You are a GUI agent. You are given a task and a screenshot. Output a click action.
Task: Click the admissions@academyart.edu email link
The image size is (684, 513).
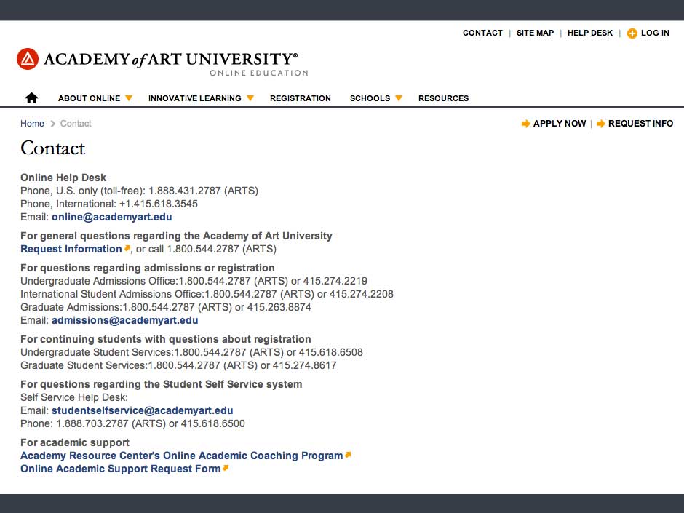[x=124, y=320]
